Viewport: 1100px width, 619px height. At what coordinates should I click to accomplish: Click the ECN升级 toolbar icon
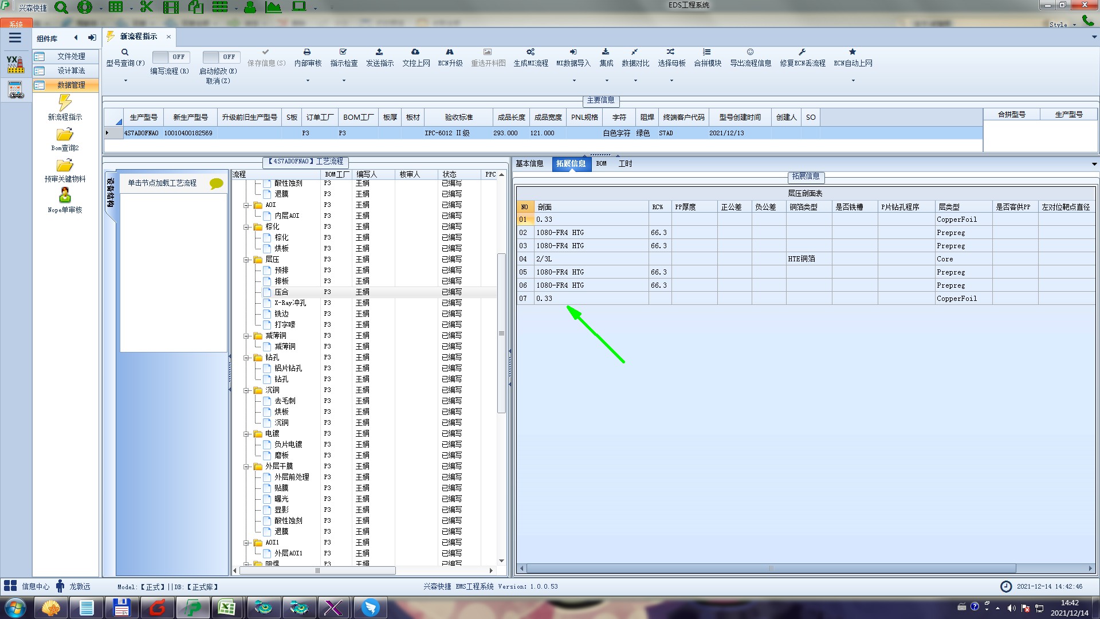[x=450, y=52]
